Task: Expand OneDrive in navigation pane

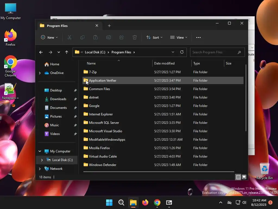Action: click(40, 73)
